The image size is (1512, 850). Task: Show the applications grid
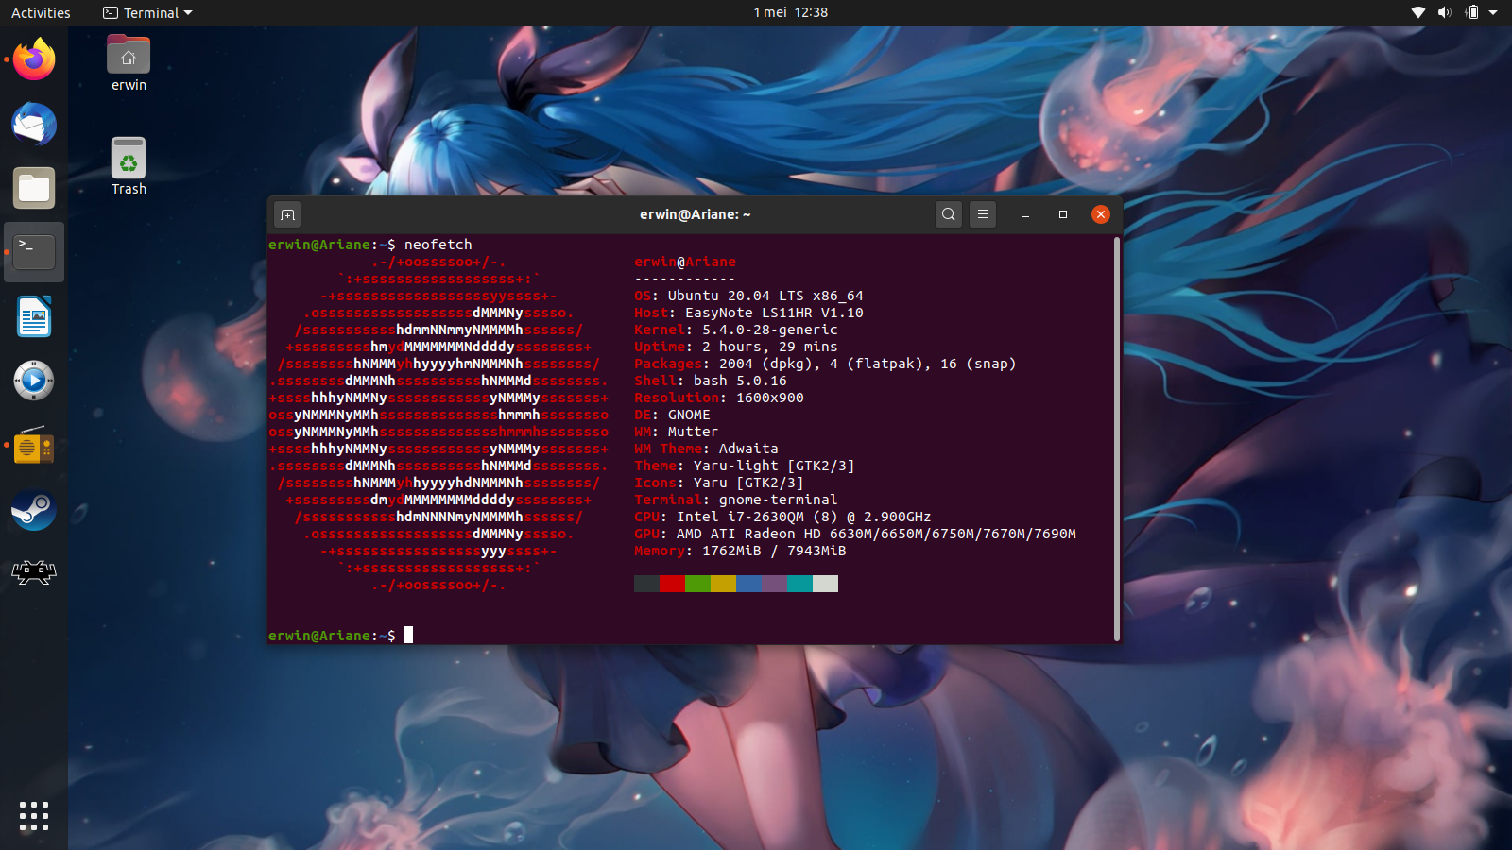[x=34, y=816]
